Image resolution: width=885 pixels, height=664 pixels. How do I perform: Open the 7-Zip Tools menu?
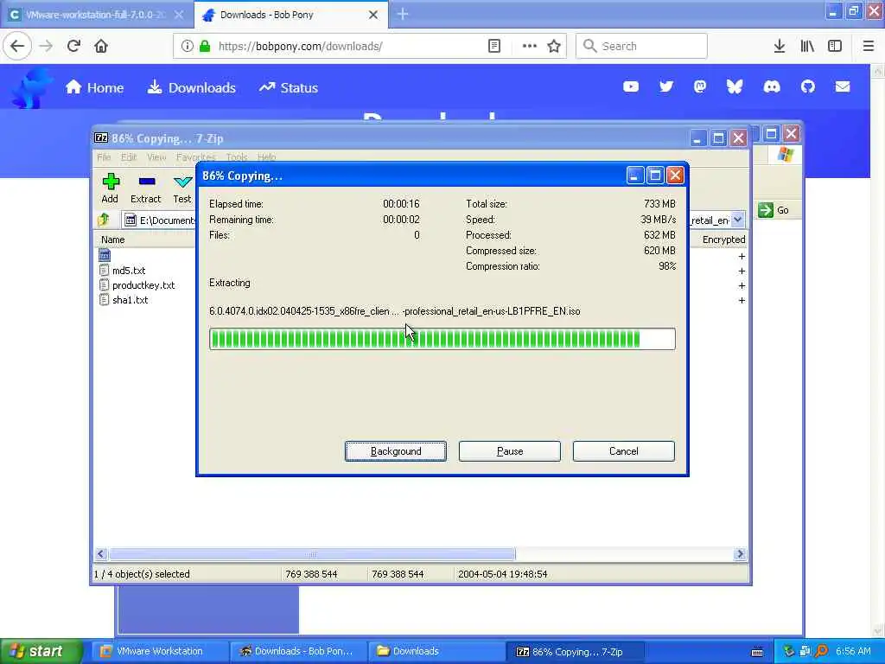[x=237, y=157]
